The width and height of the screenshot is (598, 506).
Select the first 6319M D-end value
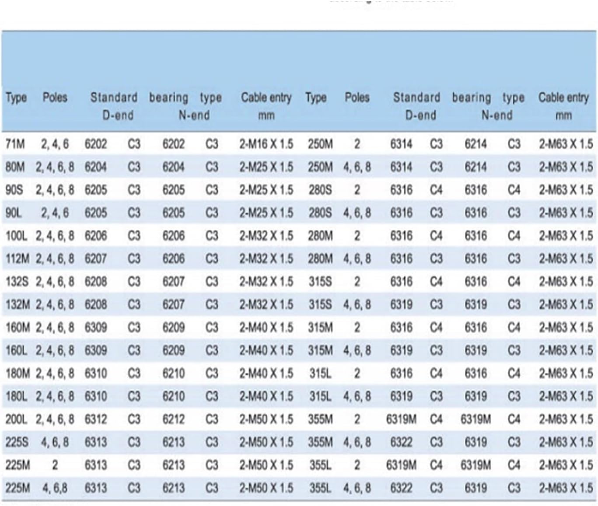[x=401, y=419]
